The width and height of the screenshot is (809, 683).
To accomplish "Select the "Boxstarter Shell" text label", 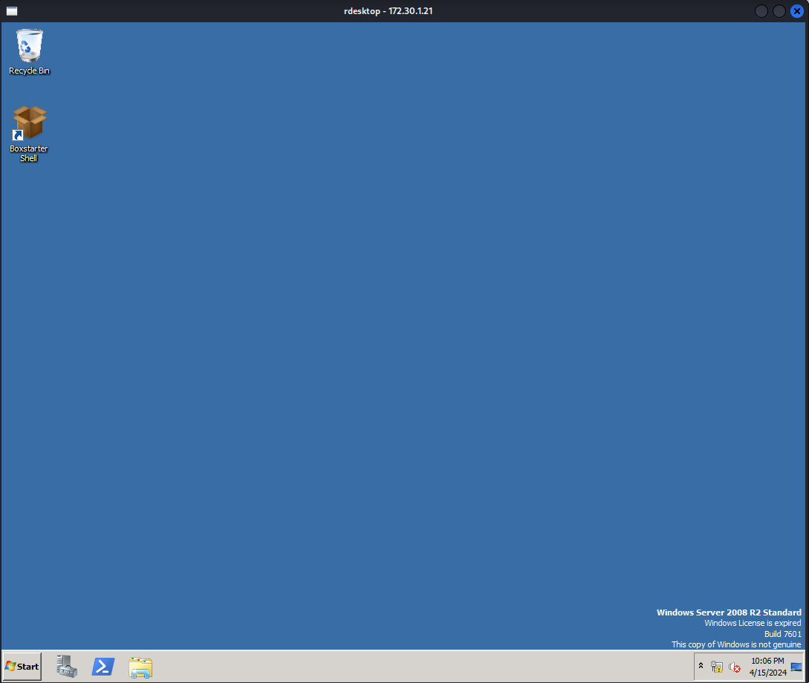I will click(29, 154).
